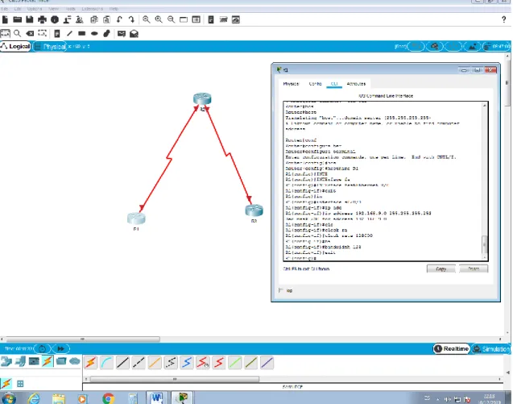Open the Physical tab in router window

[x=291, y=84]
